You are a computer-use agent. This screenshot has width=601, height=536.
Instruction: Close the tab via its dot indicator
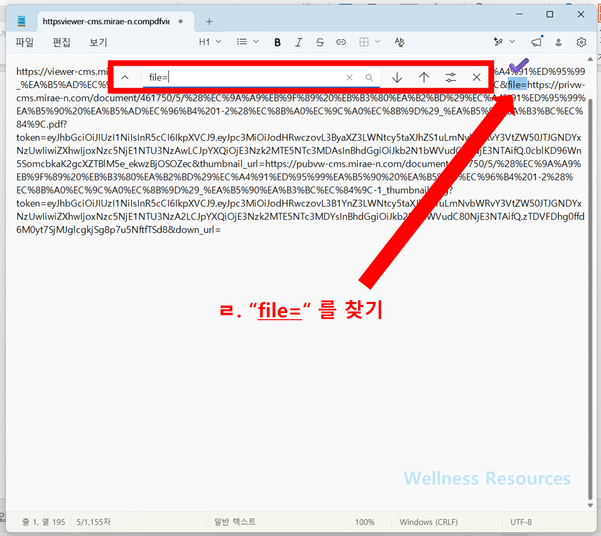tap(181, 21)
